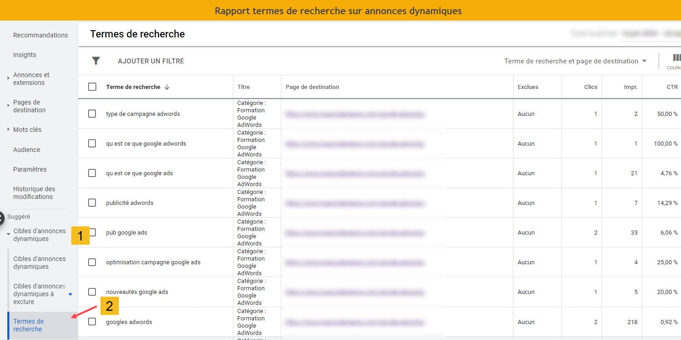Viewport: 681px width, 340px height.
Task: Check the row 'qu est ce que google ads'
Action: tap(92, 173)
